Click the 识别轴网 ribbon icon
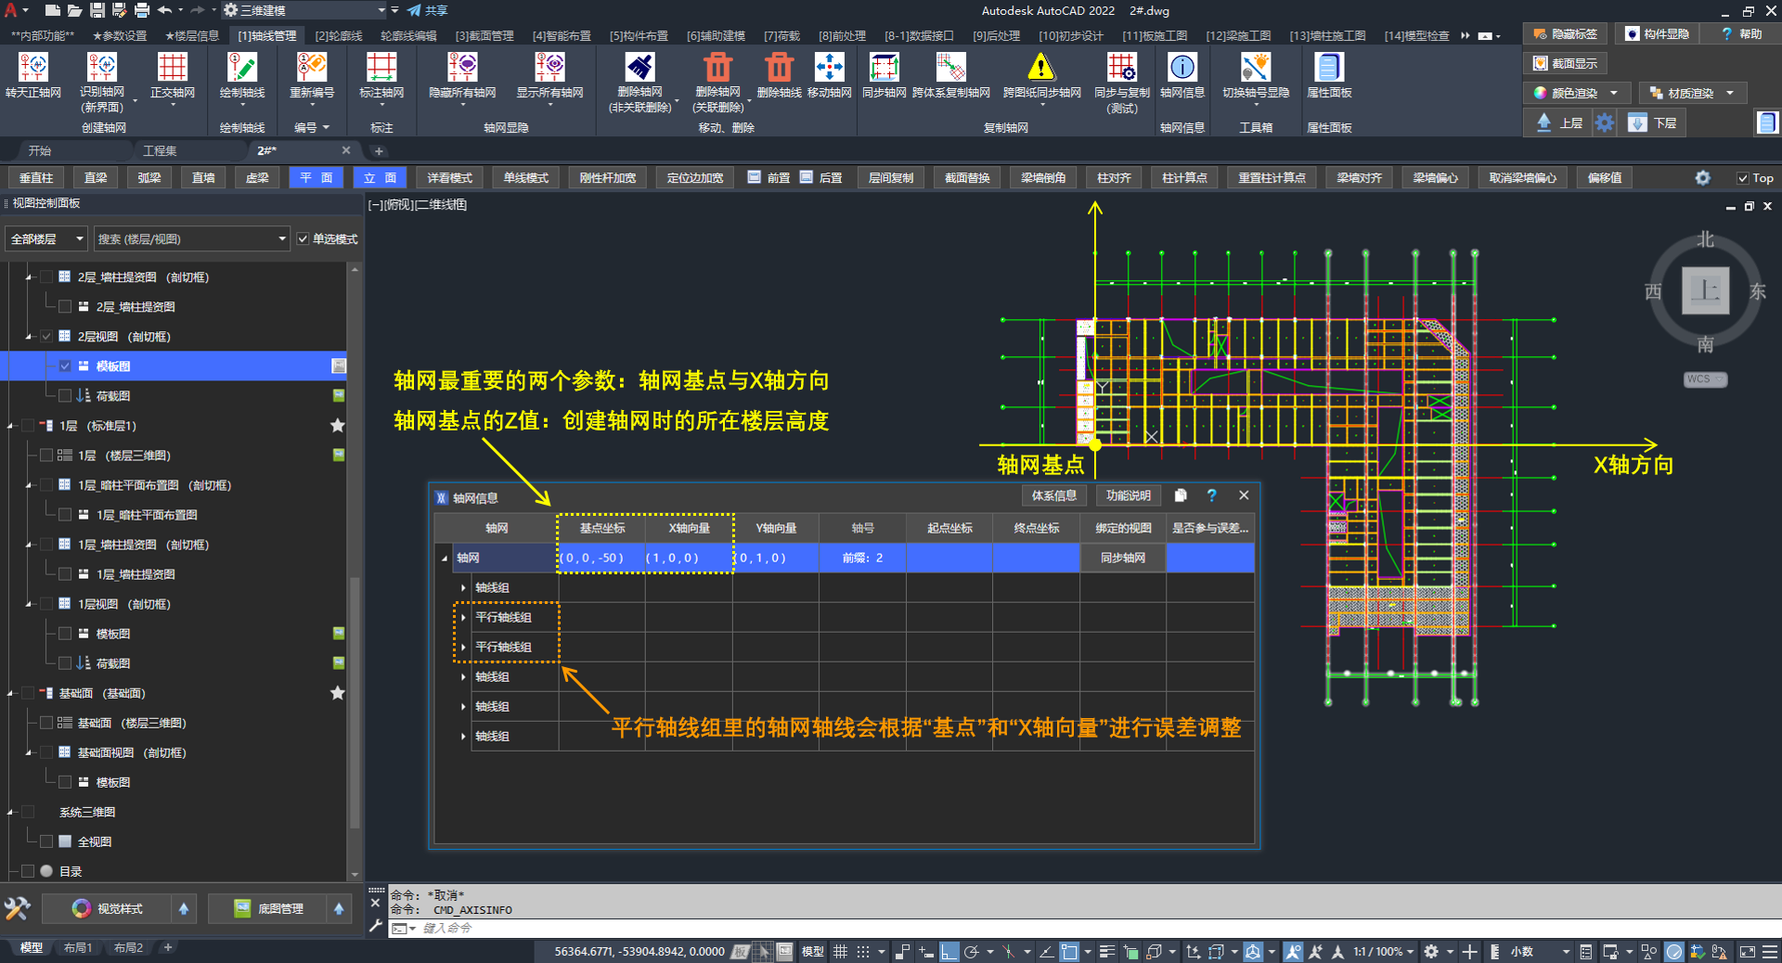 pos(101,68)
